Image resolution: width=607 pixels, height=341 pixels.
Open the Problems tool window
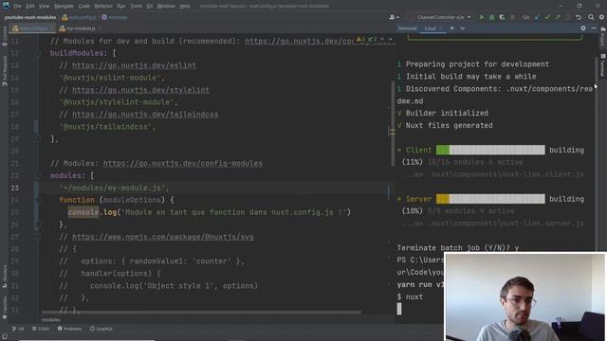point(69,329)
